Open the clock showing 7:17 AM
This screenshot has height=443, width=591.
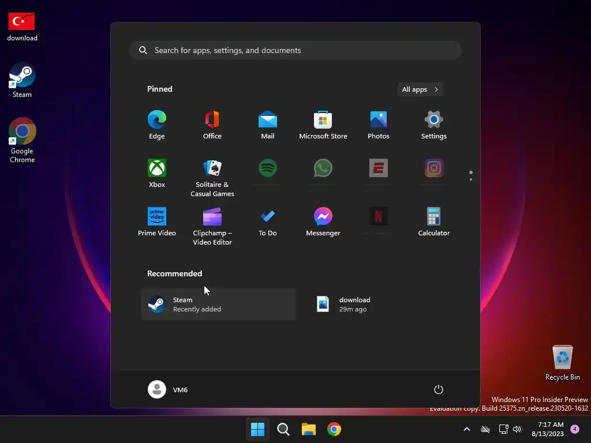pos(548,429)
